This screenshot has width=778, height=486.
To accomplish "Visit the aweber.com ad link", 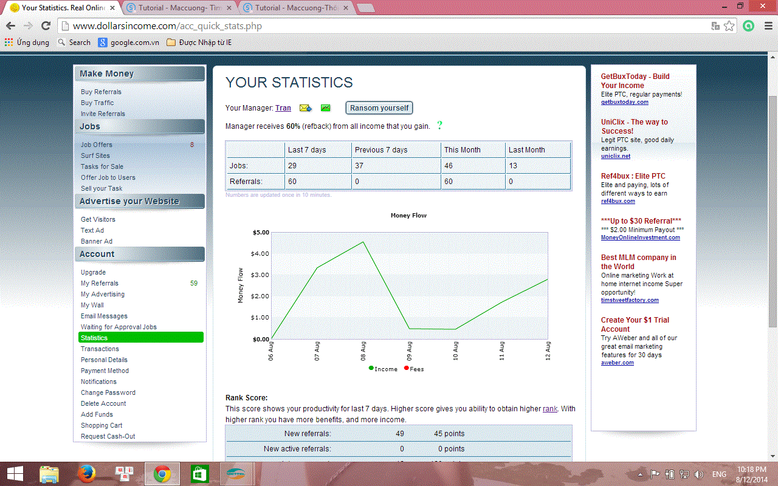I will [x=618, y=363].
